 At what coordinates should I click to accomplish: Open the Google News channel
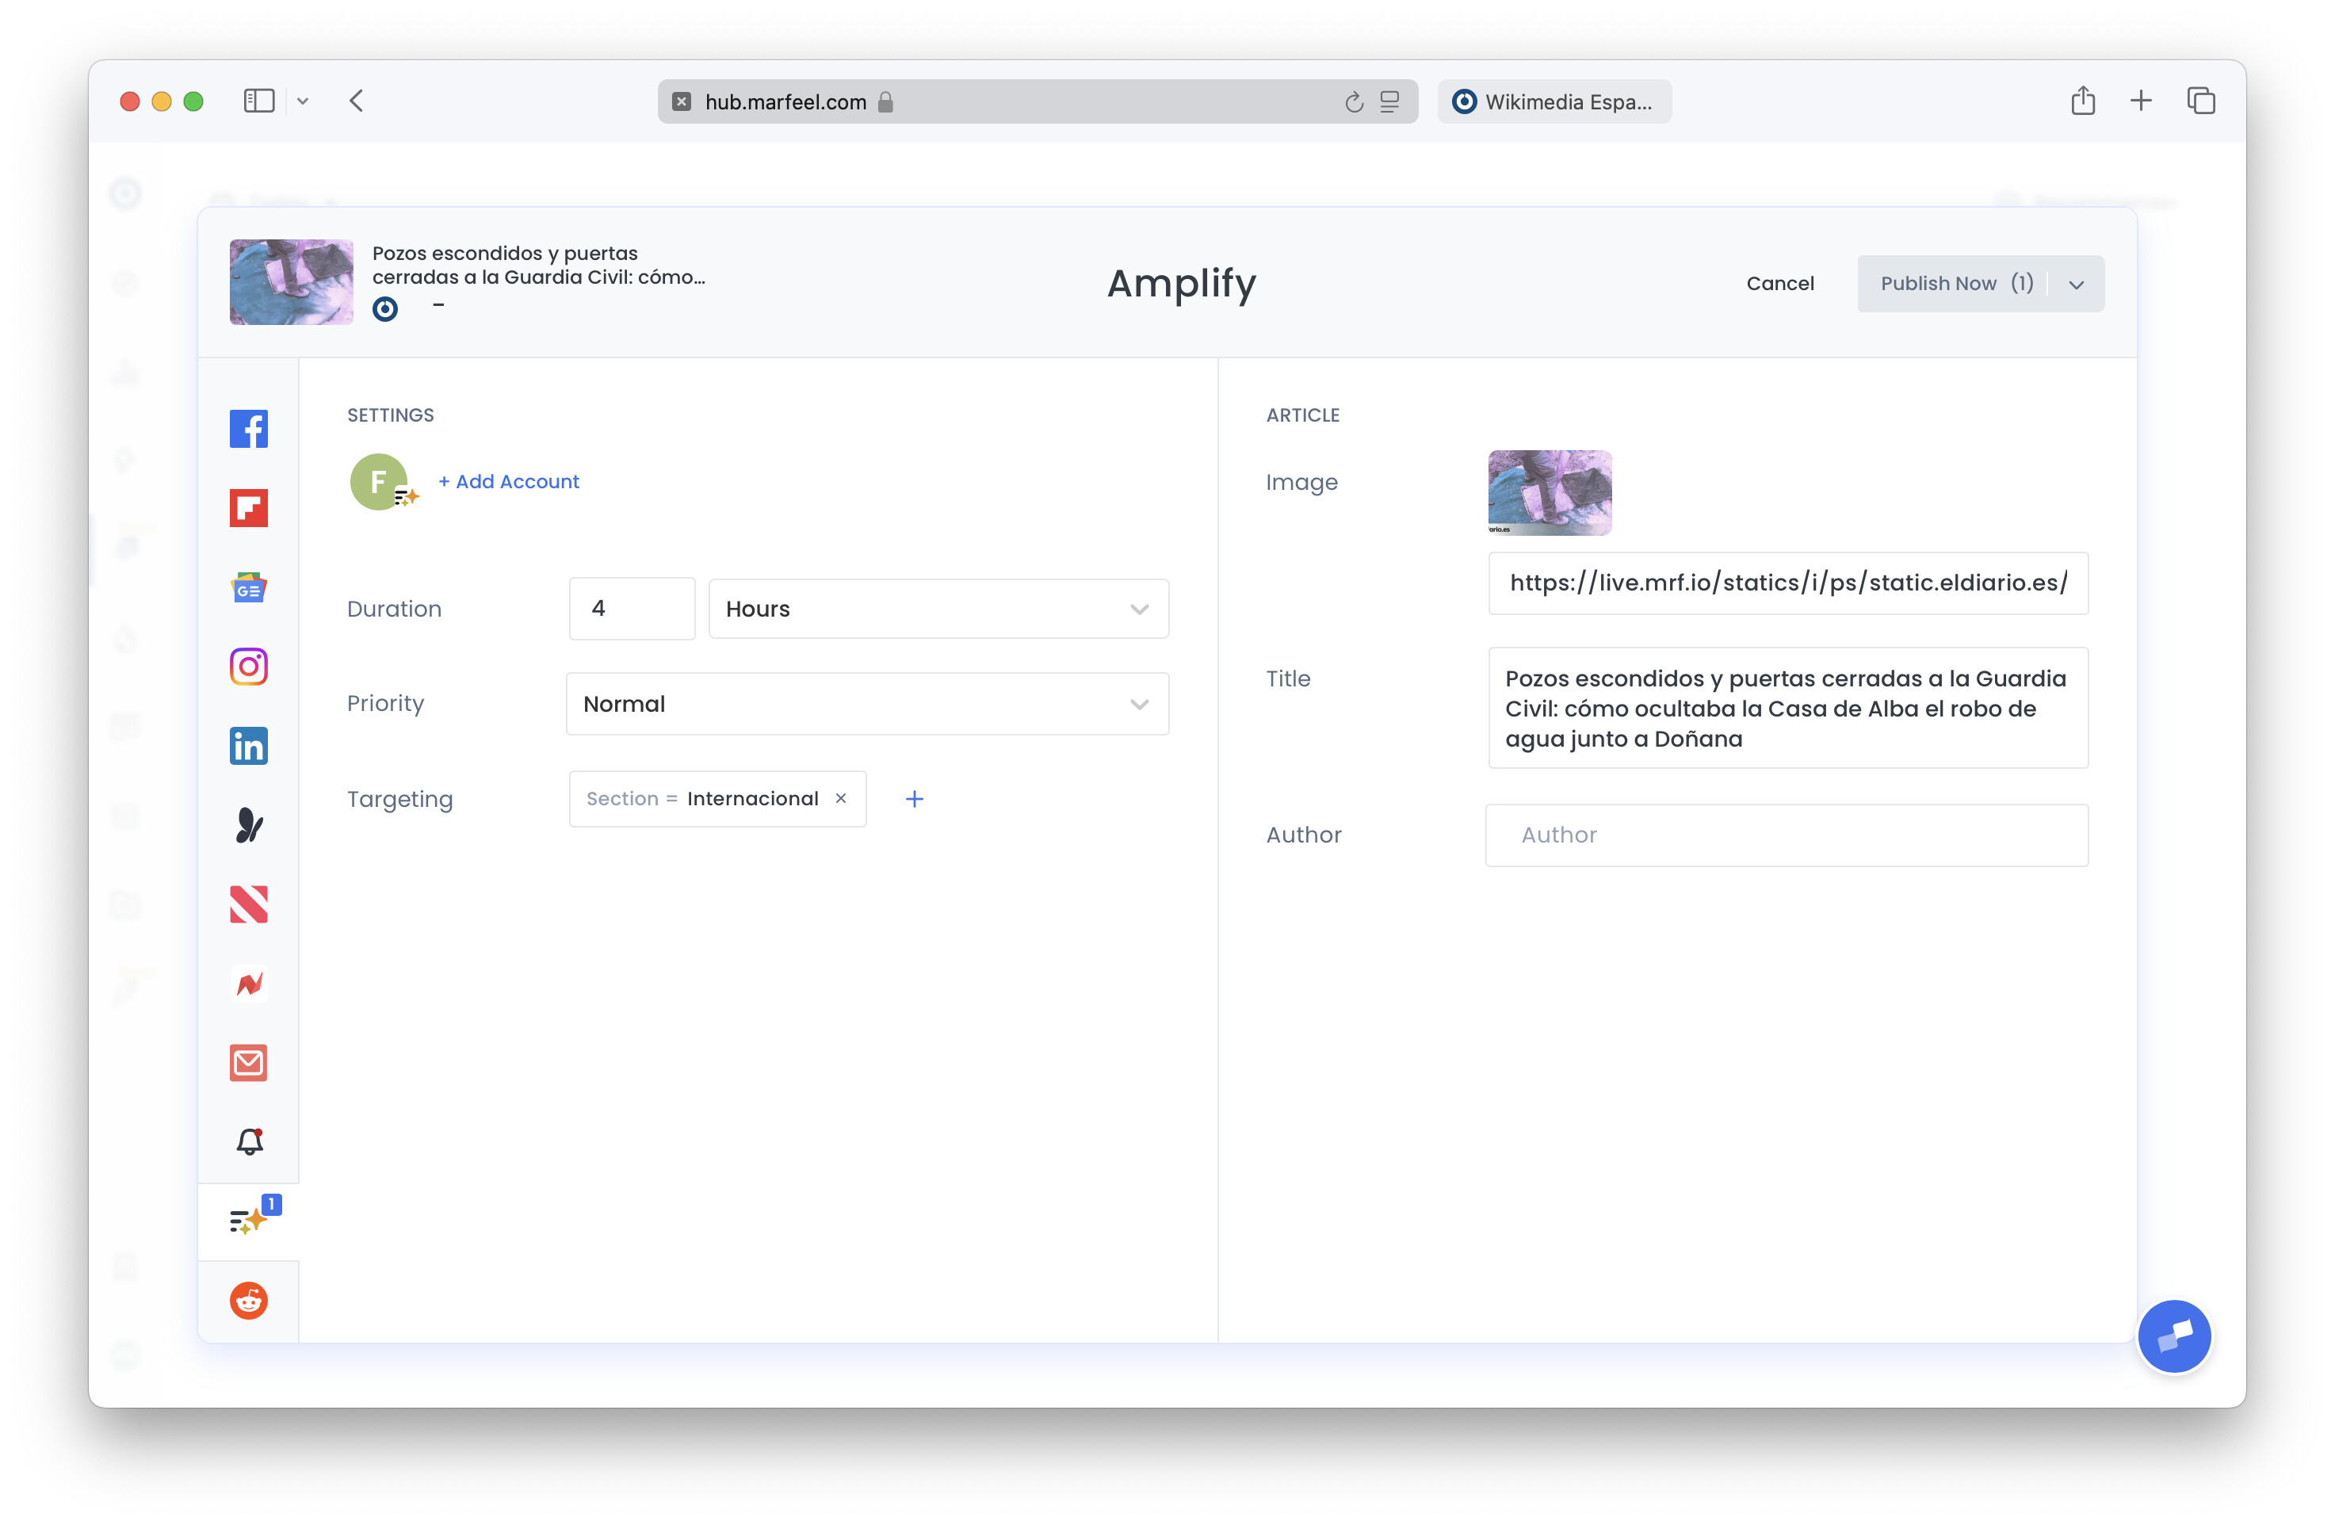248,588
